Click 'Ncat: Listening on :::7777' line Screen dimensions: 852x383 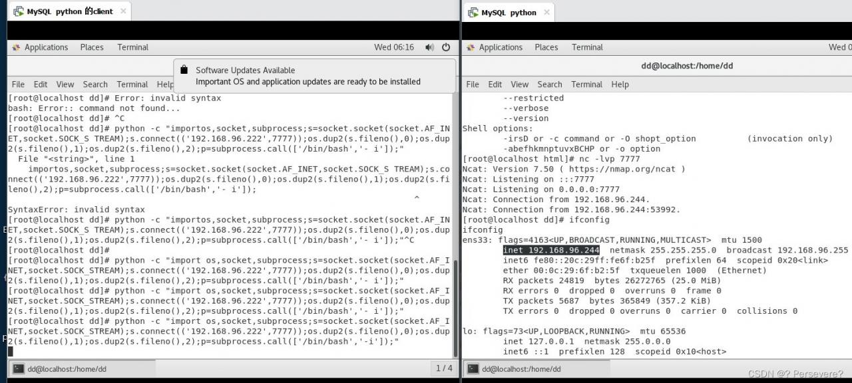[x=529, y=179]
